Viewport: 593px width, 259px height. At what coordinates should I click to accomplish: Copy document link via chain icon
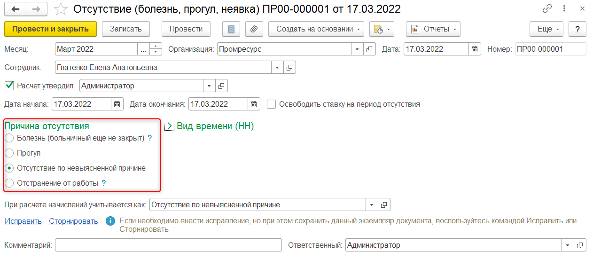(547, 9)
